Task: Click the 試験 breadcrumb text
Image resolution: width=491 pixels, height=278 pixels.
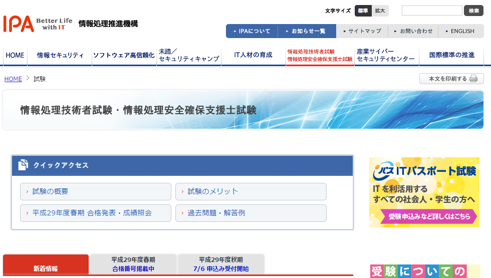Action: pos(40,79)
